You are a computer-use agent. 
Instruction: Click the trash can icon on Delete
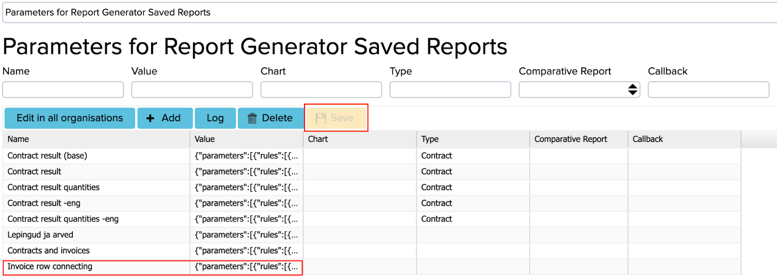click(252, 118)
